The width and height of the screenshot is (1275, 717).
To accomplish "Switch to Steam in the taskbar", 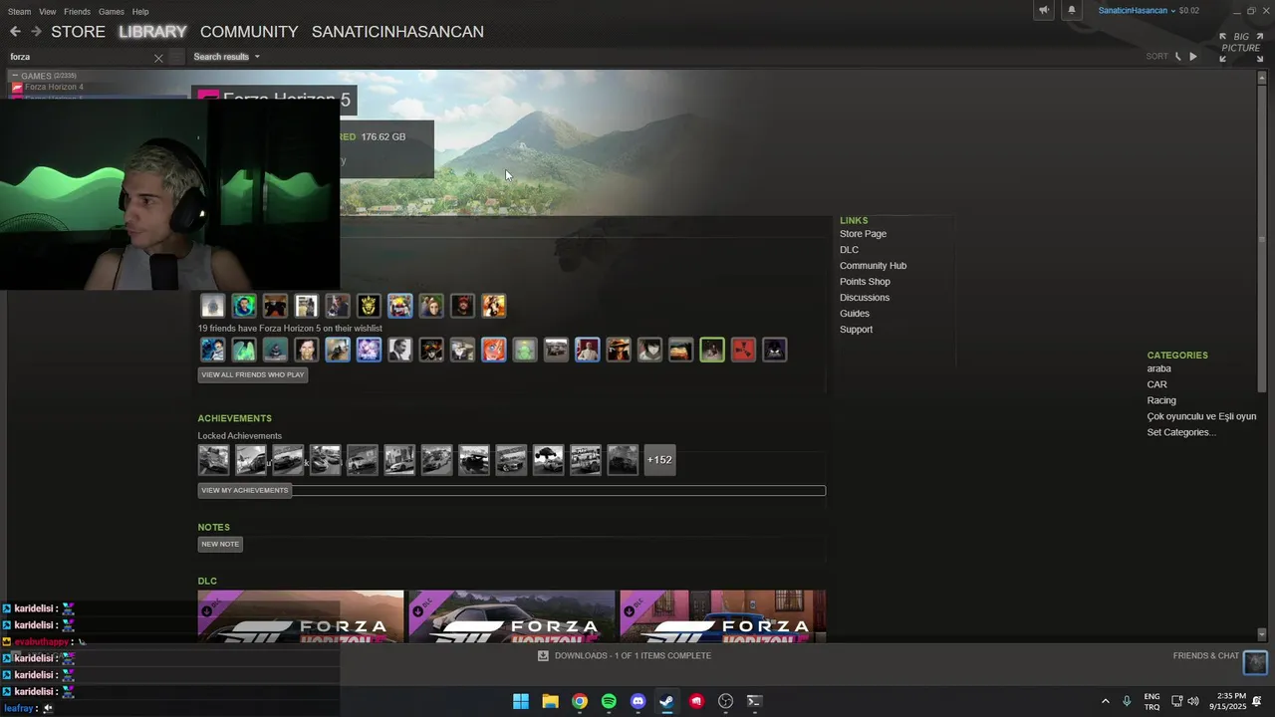I will [667, 701].
